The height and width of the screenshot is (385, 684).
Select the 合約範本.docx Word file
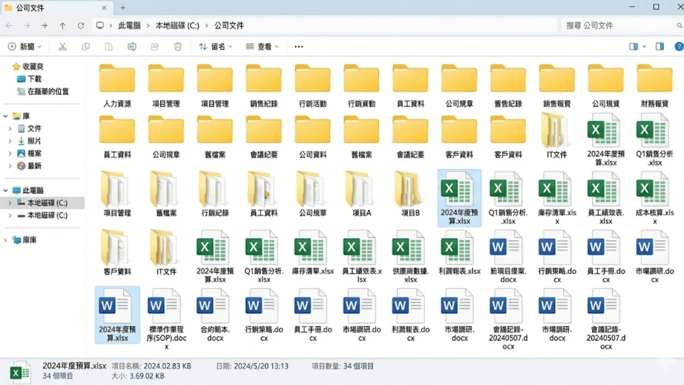(x=215, y=315)
